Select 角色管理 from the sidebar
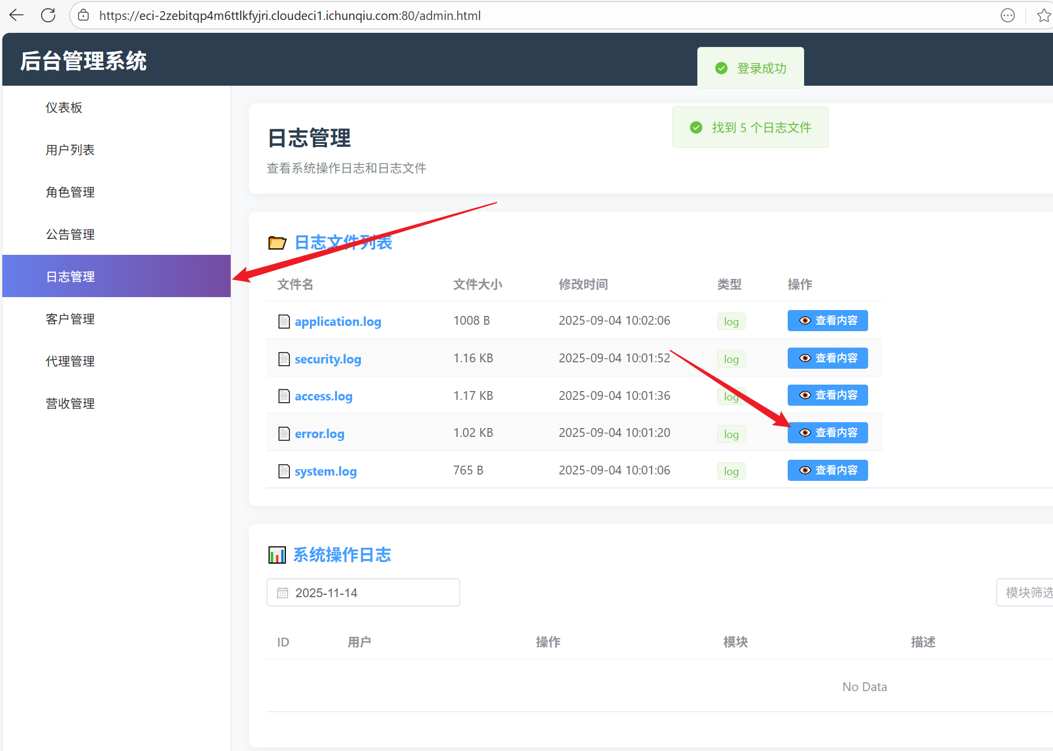This screenshot has height=751, width=1053. coord(70,192)
